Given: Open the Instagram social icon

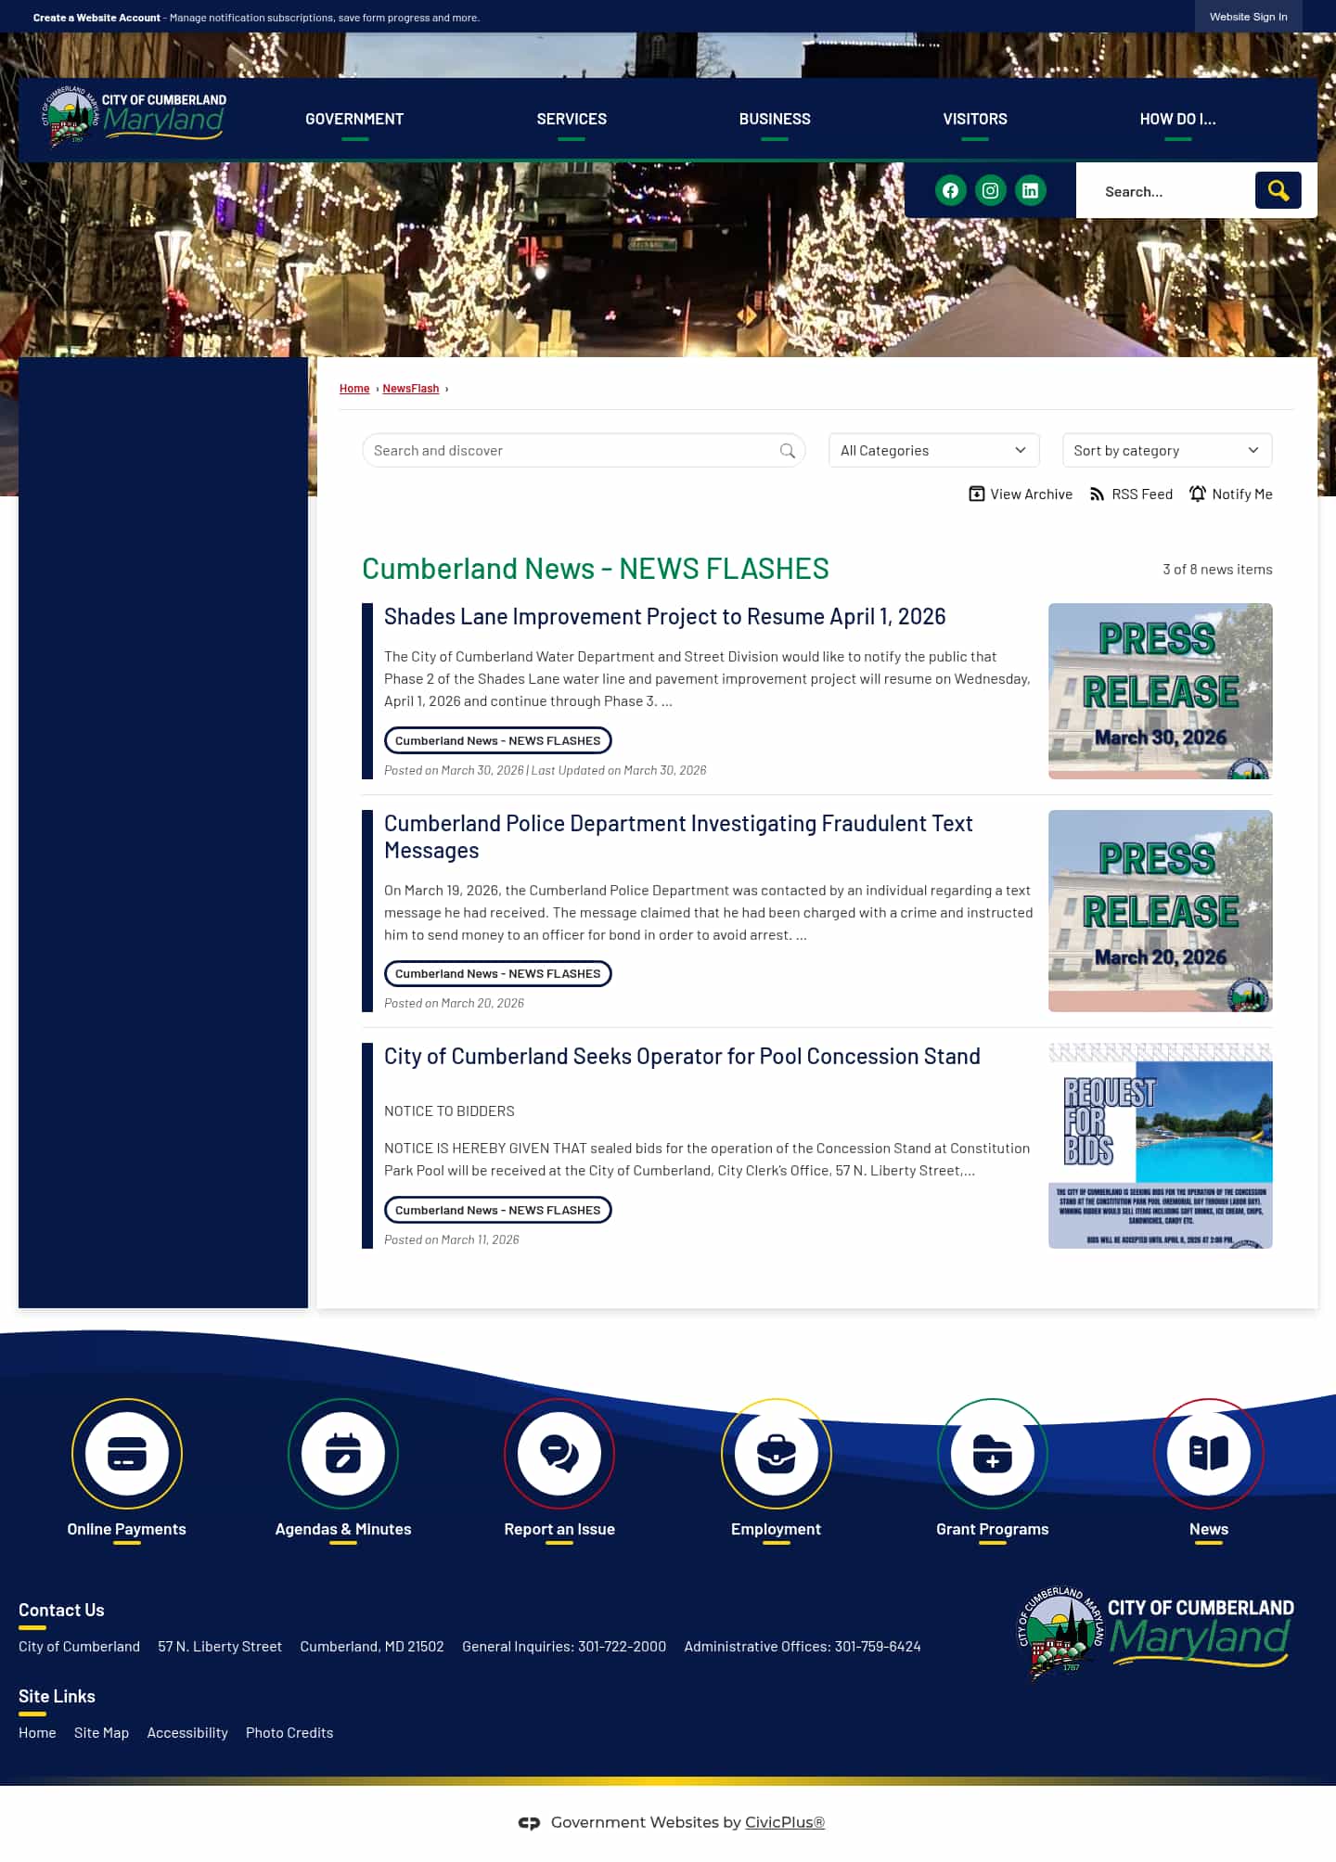Looking at the screenshot, I should [x=990, y=190].
